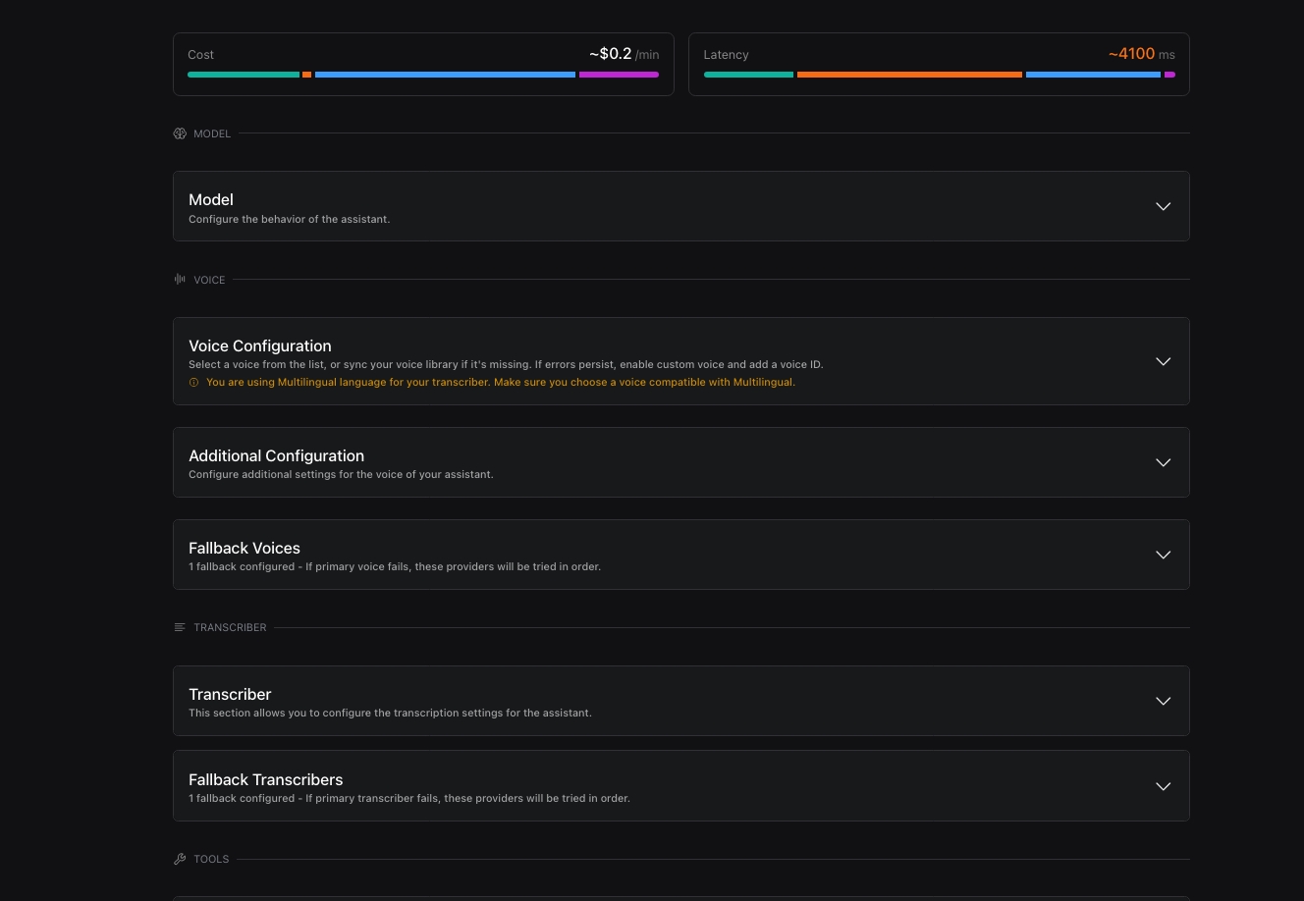This screenshot has height=901, width=1304.
Task: Click the "TOOLS" section heading text
Action: tap(211, 859)
